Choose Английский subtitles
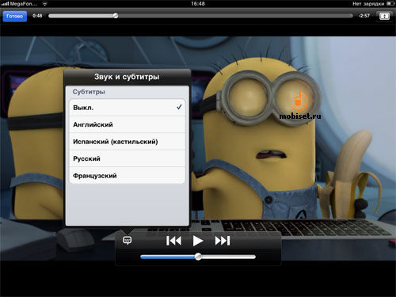Viewport: 396px width, 297px height. coord(128,124)
